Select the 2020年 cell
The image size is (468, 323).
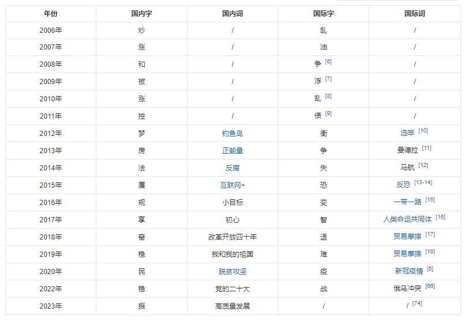[51, 272]
